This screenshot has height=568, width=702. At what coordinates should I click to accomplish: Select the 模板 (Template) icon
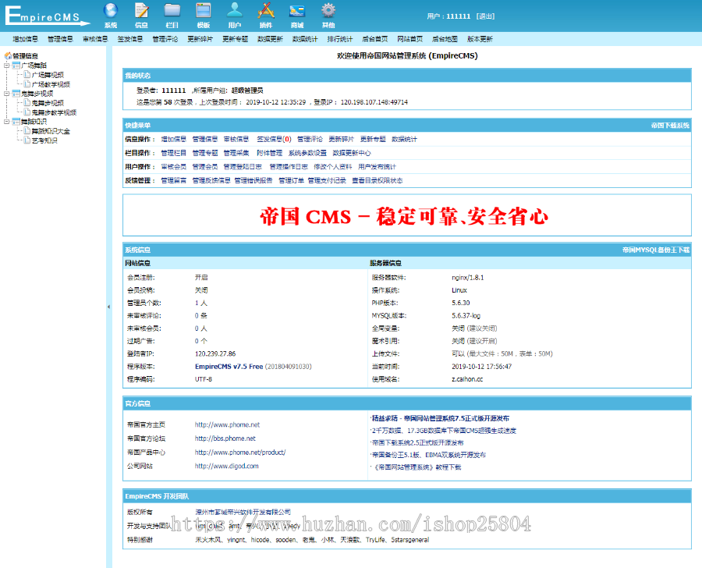click(203, 11)
